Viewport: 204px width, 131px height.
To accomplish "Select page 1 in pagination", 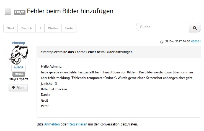I will 40,28.
